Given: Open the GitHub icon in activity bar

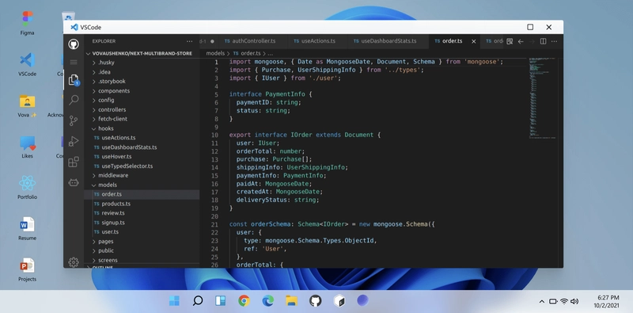Looking at the screenshot, I should (x=74, y=44).
